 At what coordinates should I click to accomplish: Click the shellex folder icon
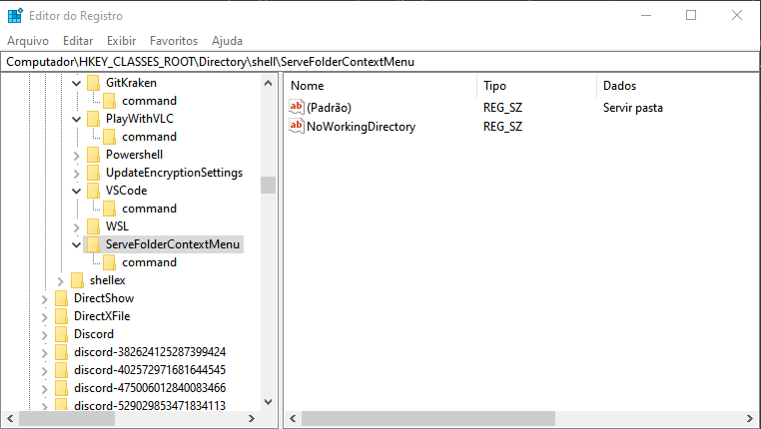(x=77, y=280)
